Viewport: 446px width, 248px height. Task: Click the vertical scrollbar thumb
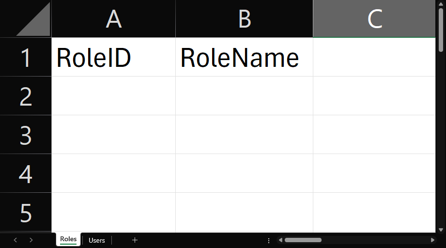click(x=440, y=28)
